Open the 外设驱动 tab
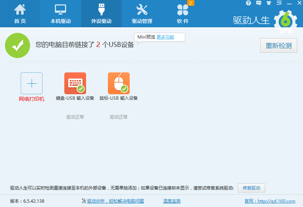The height and width of the screenshot is (207, 303). [x=101, y=14]
